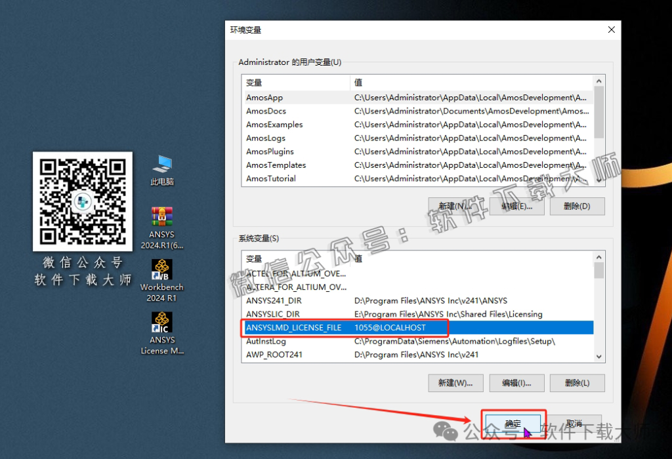Screen dimensions: 672x459
Task: Select the ANSYS241_DIR system variable
Action: pos(274,300)
